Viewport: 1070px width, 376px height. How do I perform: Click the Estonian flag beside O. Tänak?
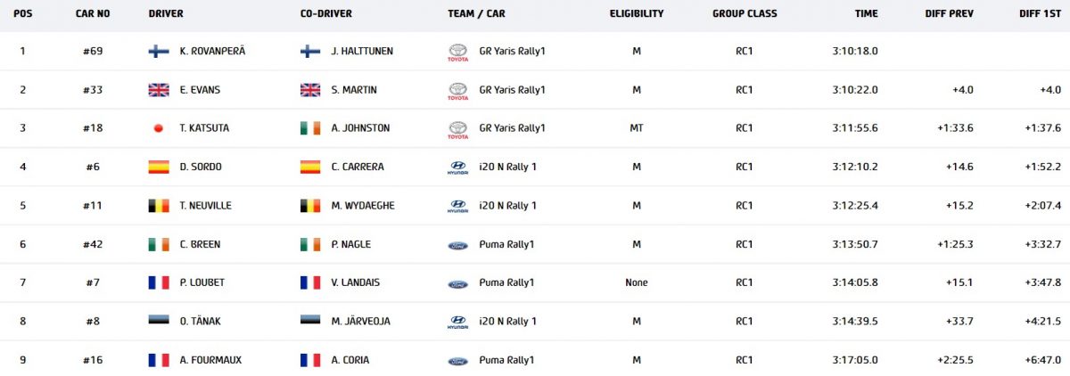click(159, 322)
